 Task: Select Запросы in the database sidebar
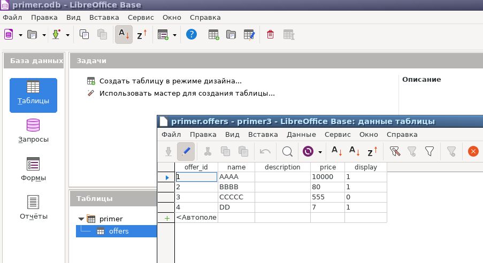[33, 131]
